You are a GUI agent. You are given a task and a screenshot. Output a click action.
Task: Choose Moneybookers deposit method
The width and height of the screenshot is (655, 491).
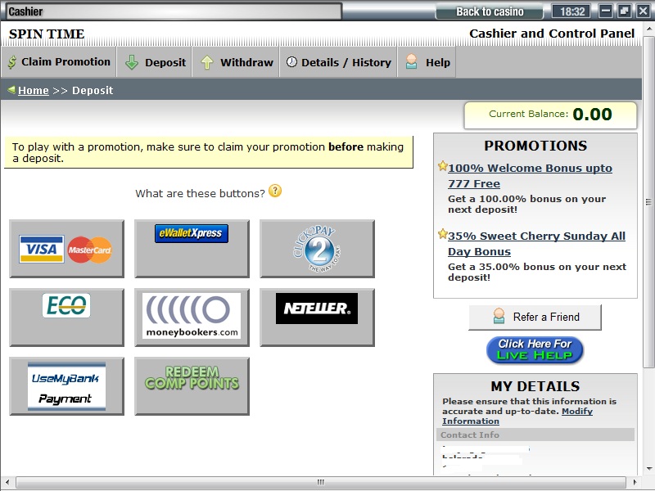192,318
